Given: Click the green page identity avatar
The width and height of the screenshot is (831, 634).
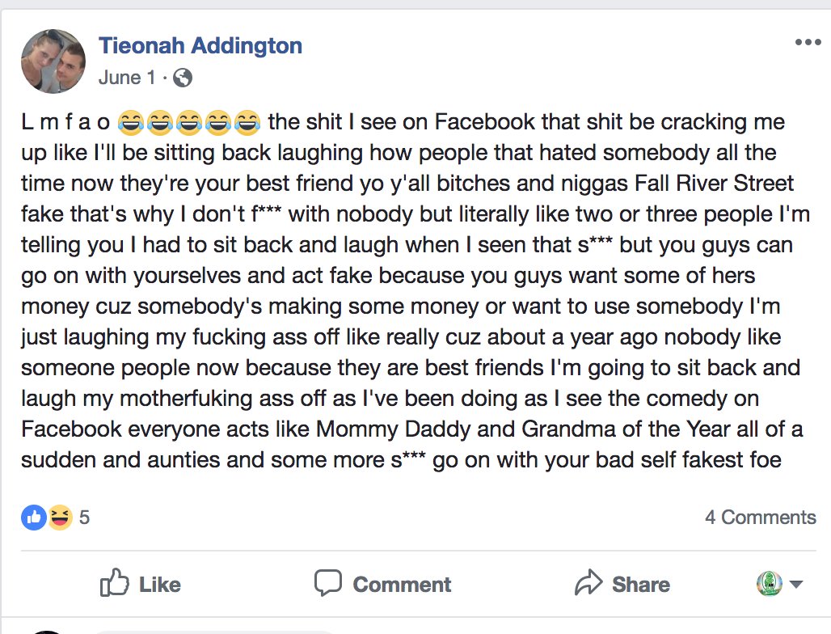Looking at the screenshot, I should pos(769,584).
